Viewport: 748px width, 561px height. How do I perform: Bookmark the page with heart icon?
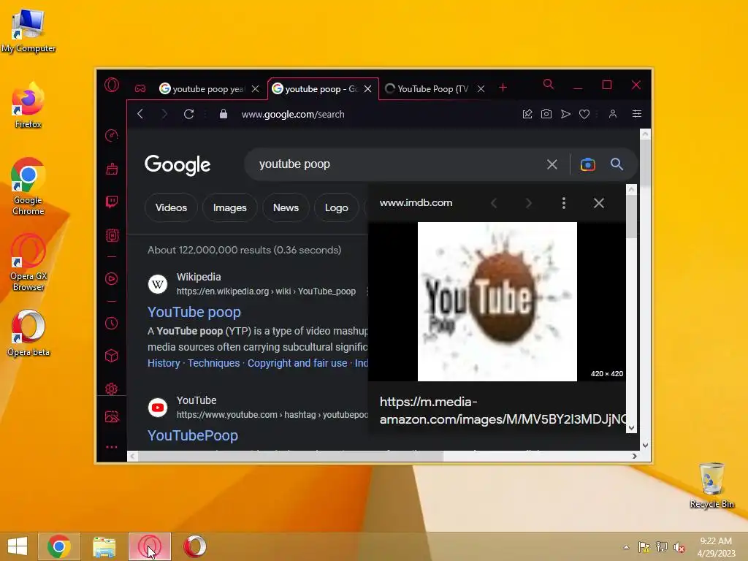pyautogui.click(x=584, y=114)
